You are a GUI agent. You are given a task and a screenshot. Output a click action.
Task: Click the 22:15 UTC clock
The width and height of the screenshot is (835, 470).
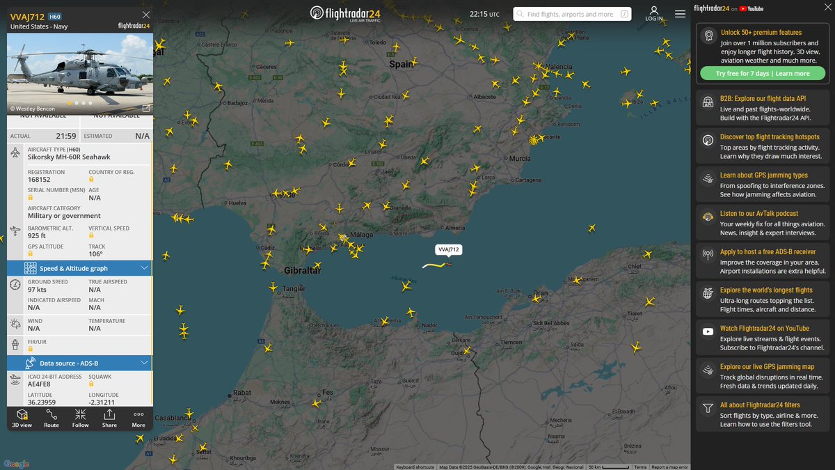pos(484,14)
